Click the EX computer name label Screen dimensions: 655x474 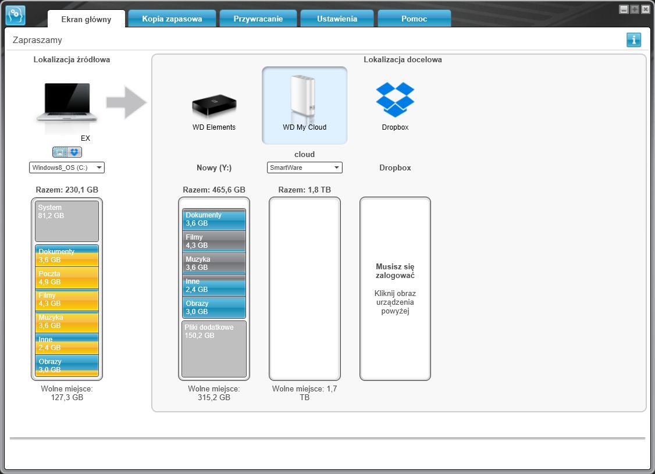85,138
